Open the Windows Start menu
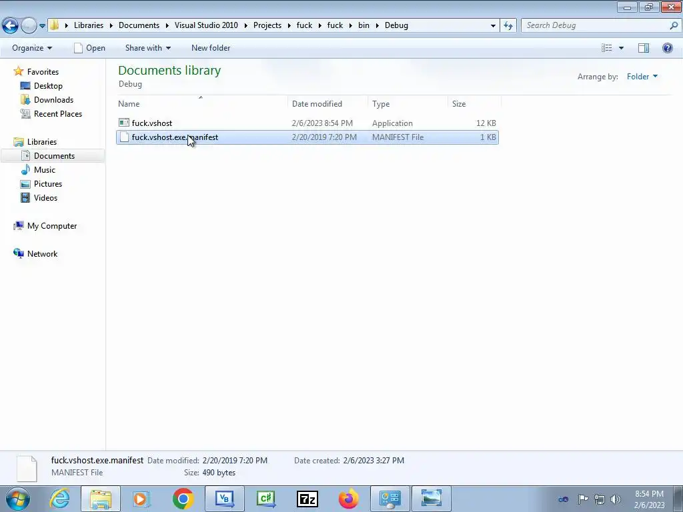Screen dimensions: 683x512 (x=18, y=499)
